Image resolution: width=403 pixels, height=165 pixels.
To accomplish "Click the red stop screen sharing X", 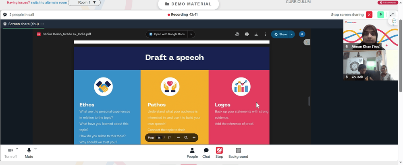I will tap(369, 14).
